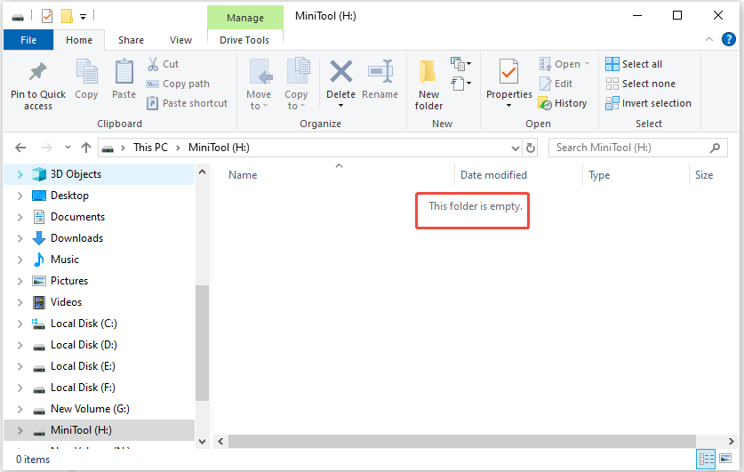Switch to Large icons view in status bar
Image resolution: width=744 pixels, height=472 pixels.
[x=725, y=459]
